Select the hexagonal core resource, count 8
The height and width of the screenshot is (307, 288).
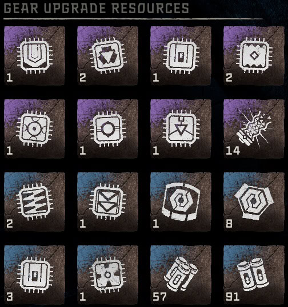pyautogui.click(x=254, y=202)
